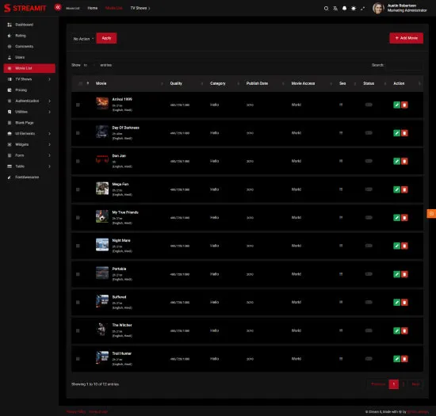
Task: Edit the Mega Fun movie
Action: pyautogui.click(x=397, y=189)
